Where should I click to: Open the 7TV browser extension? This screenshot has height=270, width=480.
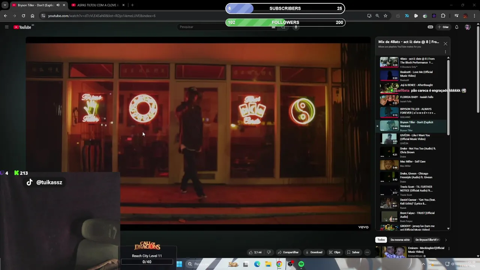click(x=407, y=16)
